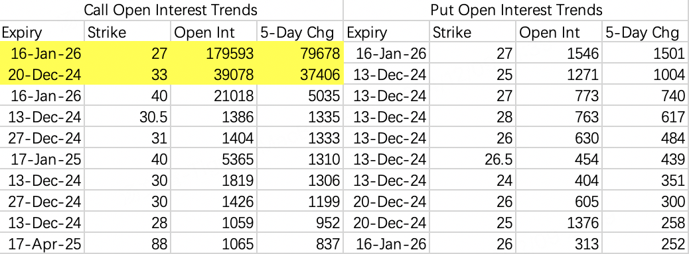Click the call-side Expiry column header
This screenshot has height=254, width=689.
[x=42, y=32]
